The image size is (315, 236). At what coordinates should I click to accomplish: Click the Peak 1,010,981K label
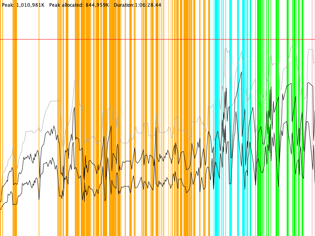23,5
